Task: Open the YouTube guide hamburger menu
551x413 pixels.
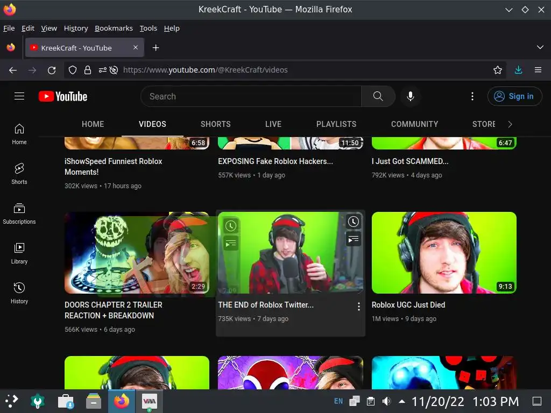Action: [x=19, y=96]
